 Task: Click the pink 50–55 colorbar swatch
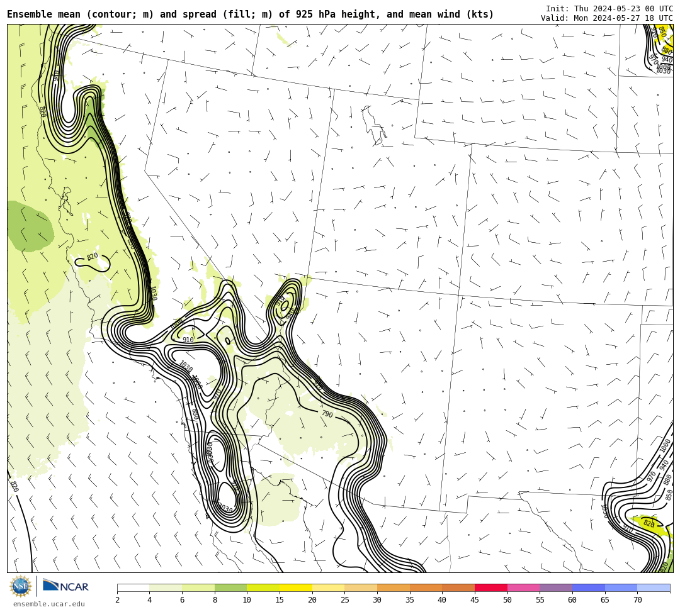[523, 587]
